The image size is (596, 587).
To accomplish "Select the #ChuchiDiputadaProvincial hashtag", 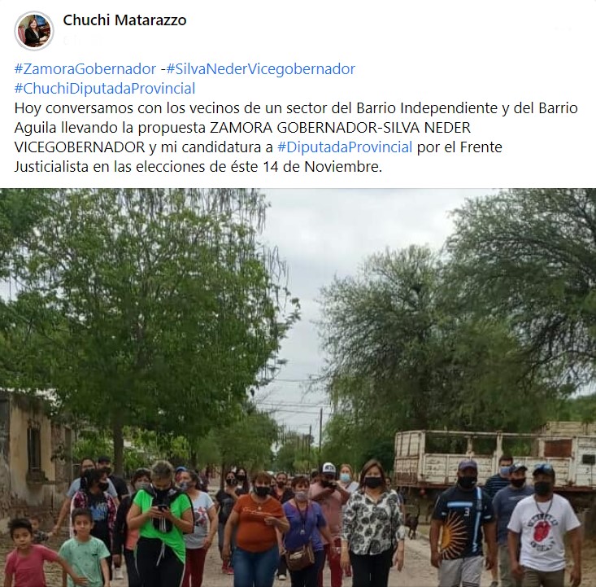I will pyautogui.click(x=105, y=88).
